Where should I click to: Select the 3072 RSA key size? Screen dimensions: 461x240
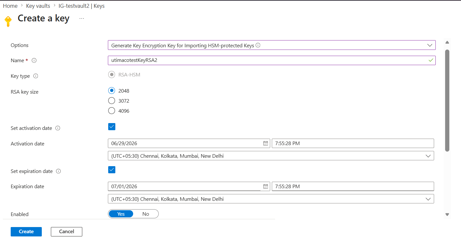111,101
